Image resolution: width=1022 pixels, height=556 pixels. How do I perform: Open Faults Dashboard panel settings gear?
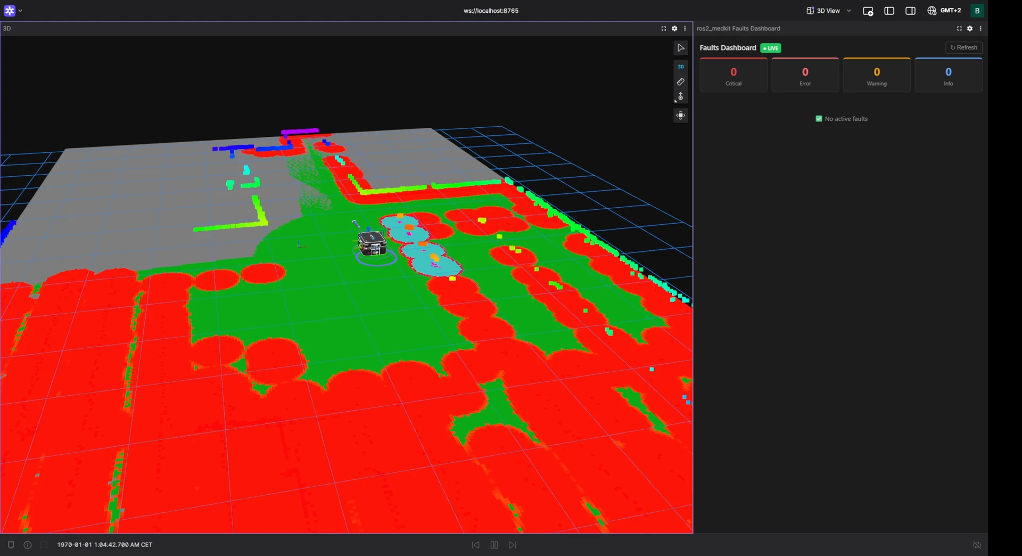(x=970, y=29)
